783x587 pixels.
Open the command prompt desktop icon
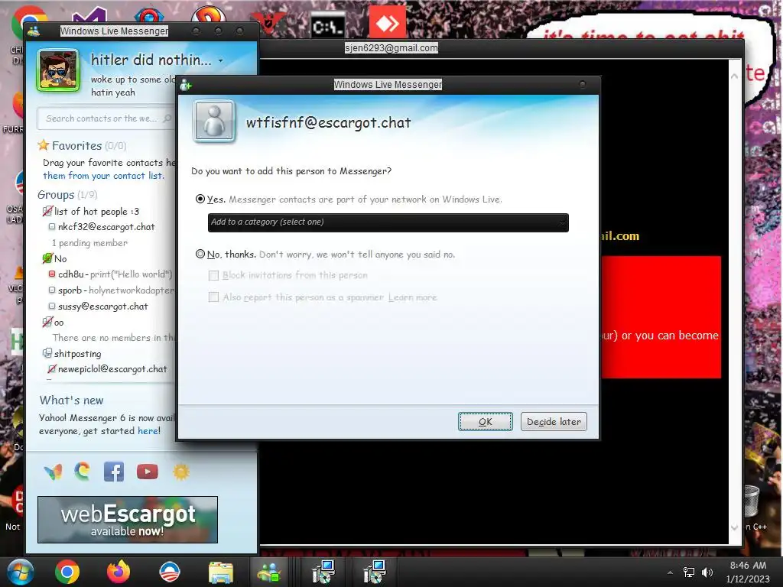(327, 26)
